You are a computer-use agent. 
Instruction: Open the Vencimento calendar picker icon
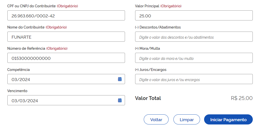(x=120, y=100)
